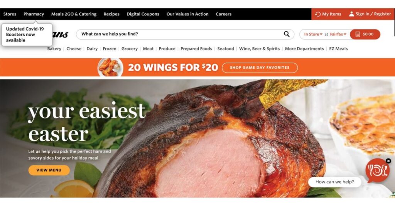Click the My Items refresh icon
Viewport: 395px width, 206px height.
(318, 14)
